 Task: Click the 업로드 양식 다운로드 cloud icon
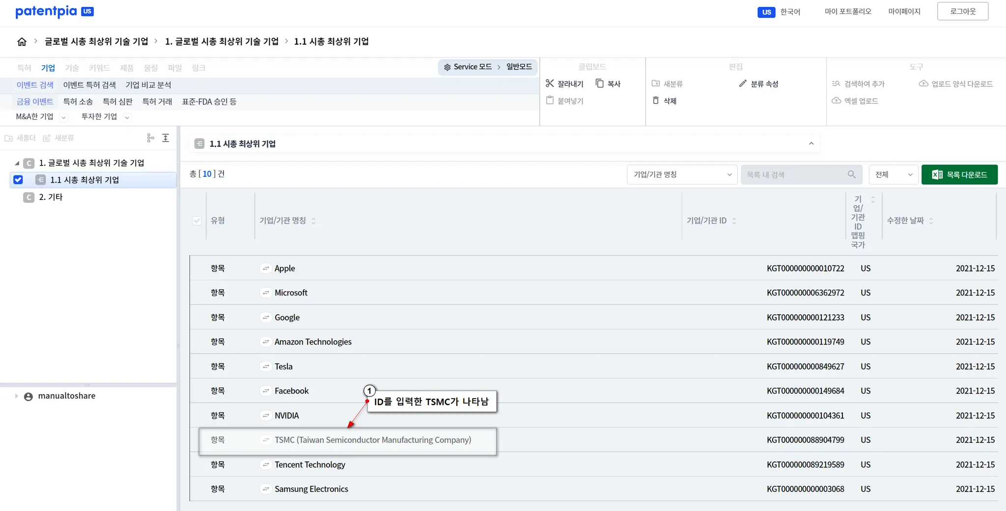(x=923, y=83)
